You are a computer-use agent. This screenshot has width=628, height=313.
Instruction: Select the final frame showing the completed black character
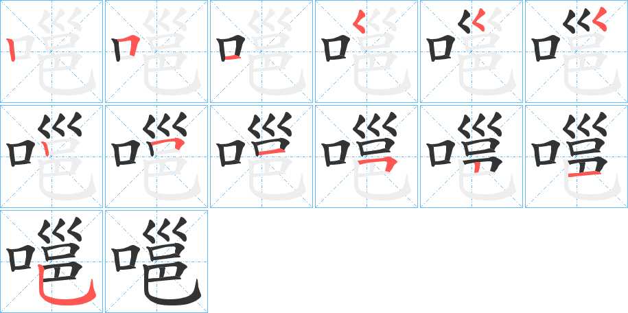coord(156,262)
